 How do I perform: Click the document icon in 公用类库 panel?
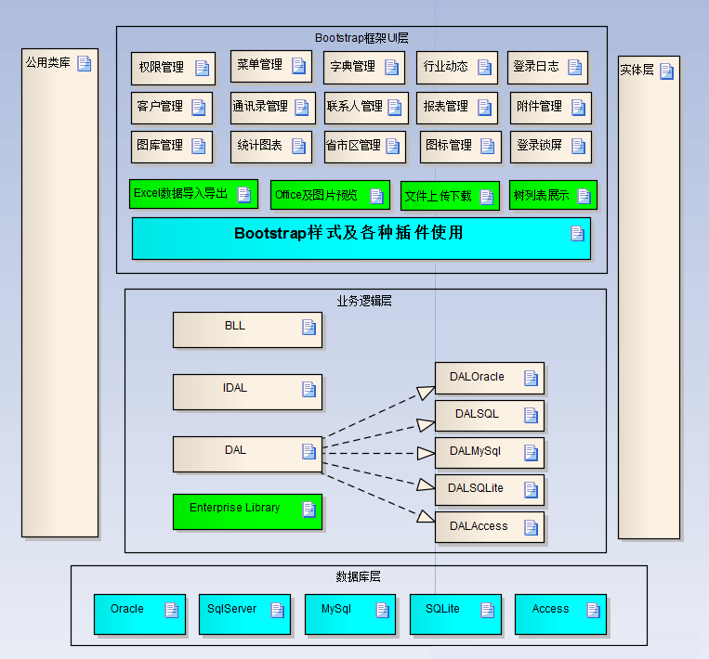coord(85,64)
